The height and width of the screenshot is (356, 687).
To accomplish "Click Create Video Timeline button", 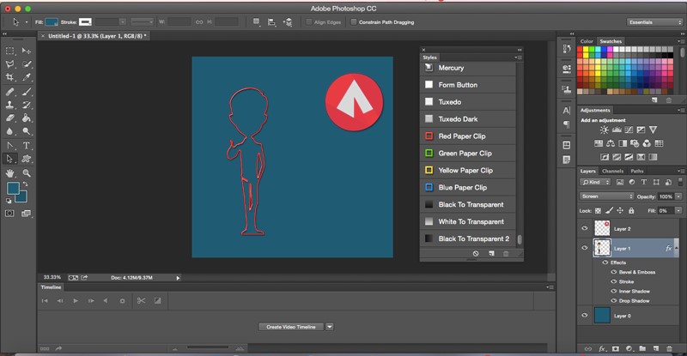I will click(291, 327).
